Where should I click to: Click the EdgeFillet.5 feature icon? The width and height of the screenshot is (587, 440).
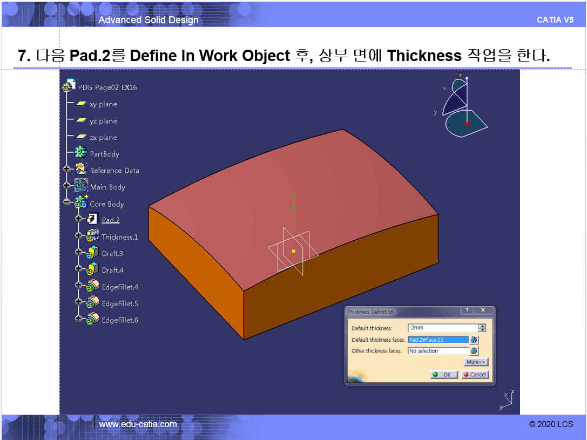click(x=92, y=303)
